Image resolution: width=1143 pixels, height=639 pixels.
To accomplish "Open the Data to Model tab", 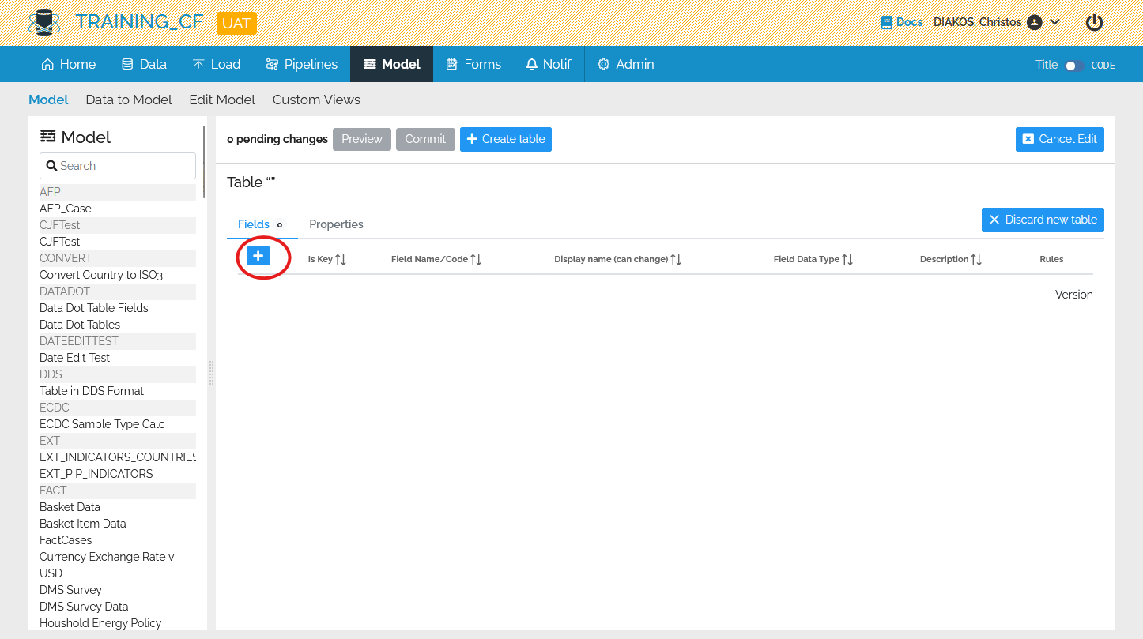I will click(128, 100).
